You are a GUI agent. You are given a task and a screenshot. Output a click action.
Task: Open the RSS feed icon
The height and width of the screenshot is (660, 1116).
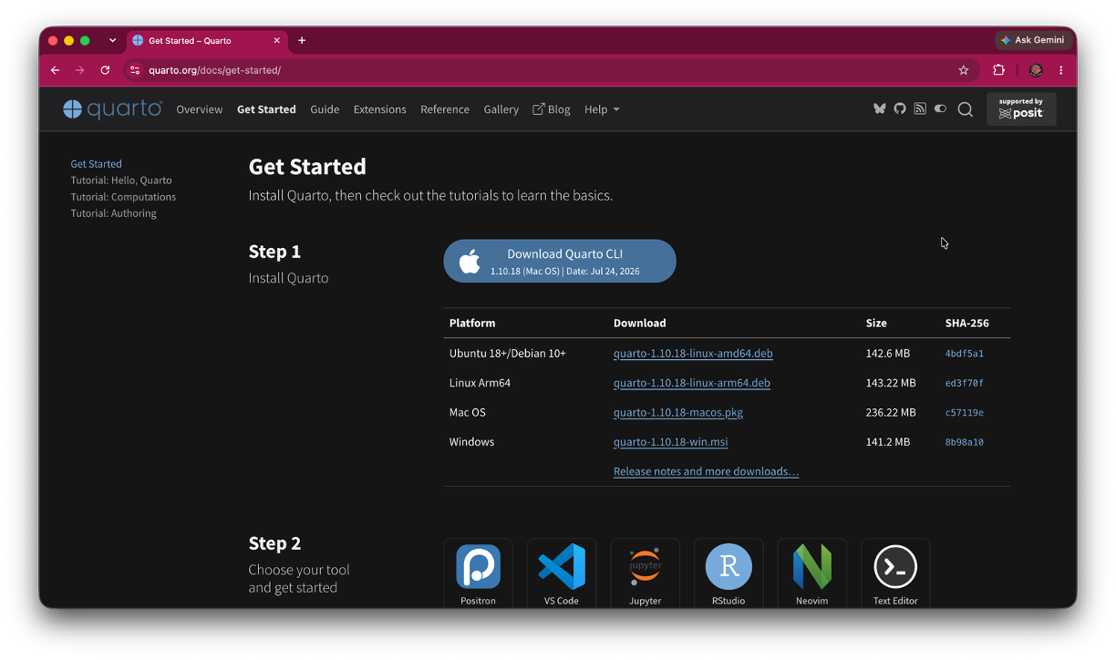[x=920, y=108]
